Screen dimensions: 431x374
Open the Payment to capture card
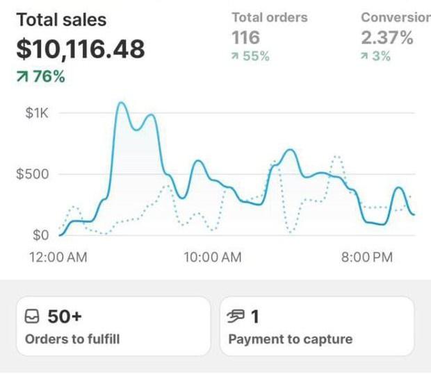pos(317,326)
